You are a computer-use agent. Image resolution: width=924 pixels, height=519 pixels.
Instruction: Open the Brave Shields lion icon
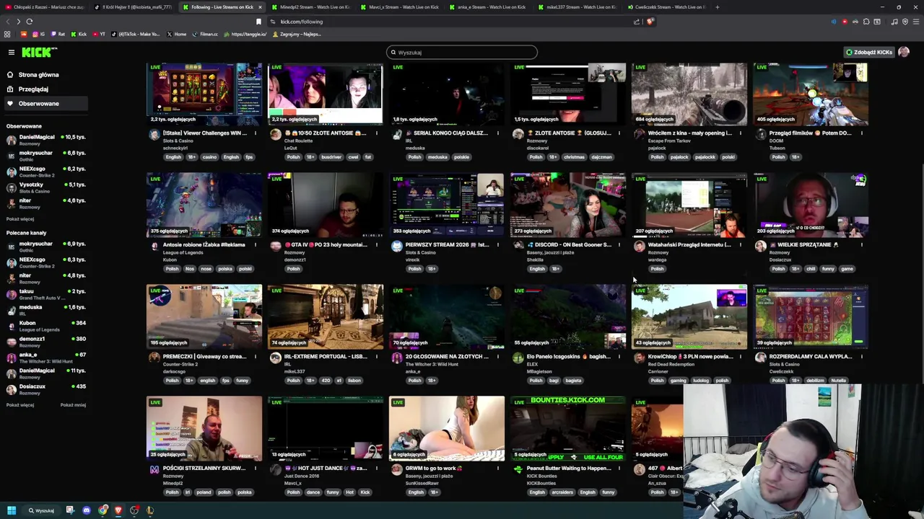(650, 22)
